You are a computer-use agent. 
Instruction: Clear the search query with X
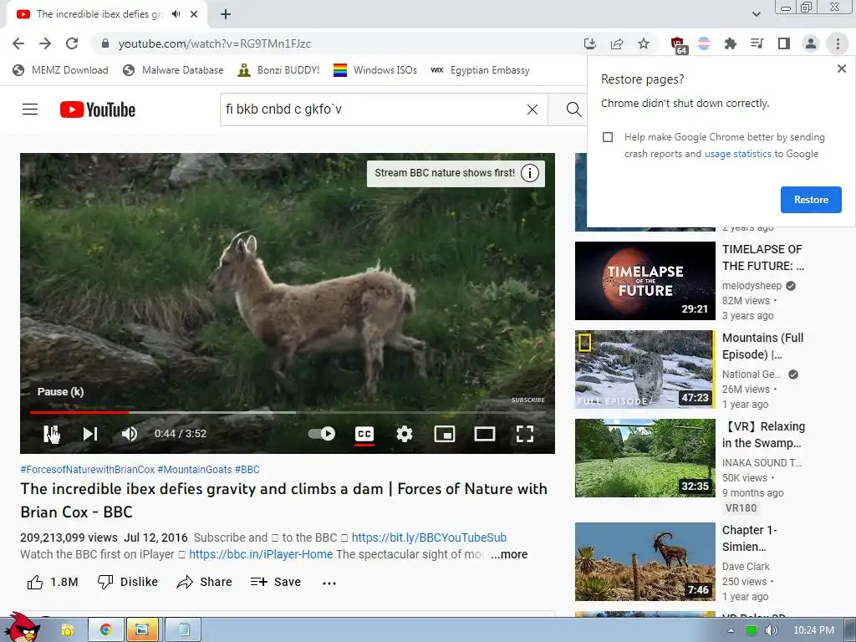532,110
